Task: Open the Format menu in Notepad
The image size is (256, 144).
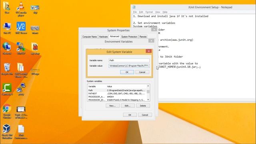Action: 149,12
